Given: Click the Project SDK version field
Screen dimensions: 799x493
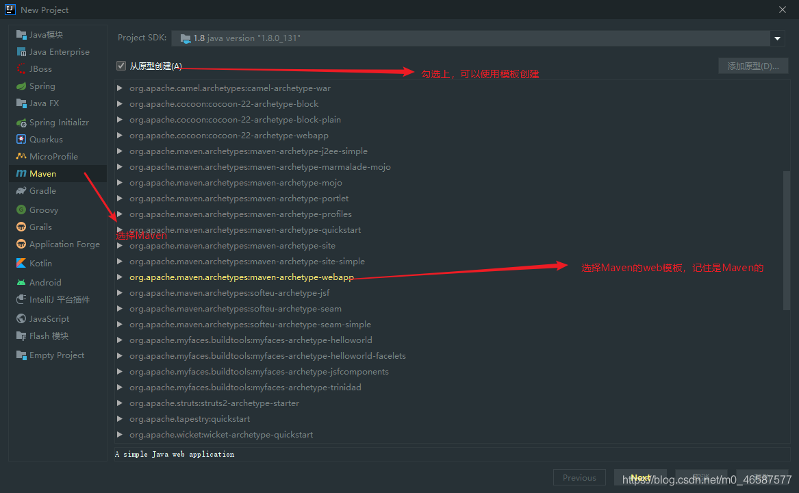Looking at the screenshot, I should pyautogui.click(x=471, y=38).
